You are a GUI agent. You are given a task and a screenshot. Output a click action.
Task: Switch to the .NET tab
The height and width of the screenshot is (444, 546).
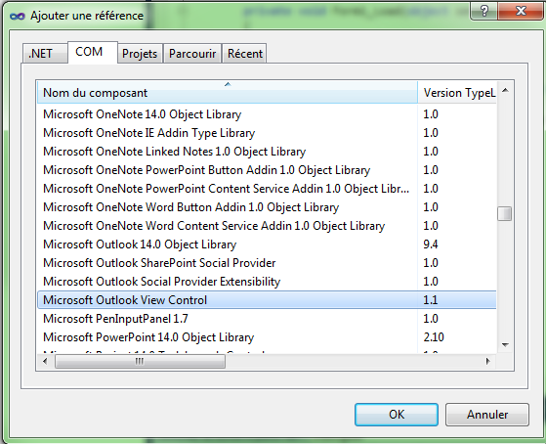tap(45, 54)
